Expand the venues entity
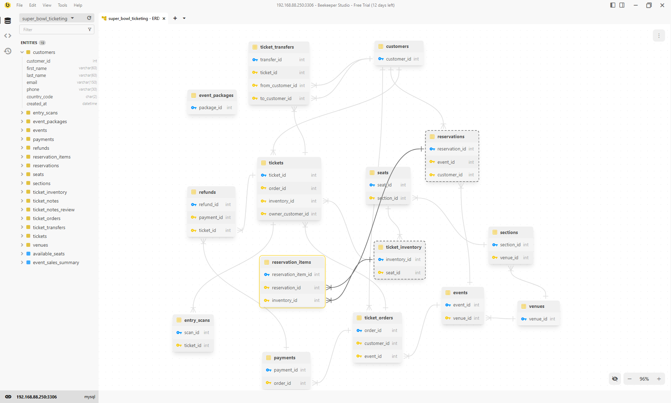 (22, 245)
